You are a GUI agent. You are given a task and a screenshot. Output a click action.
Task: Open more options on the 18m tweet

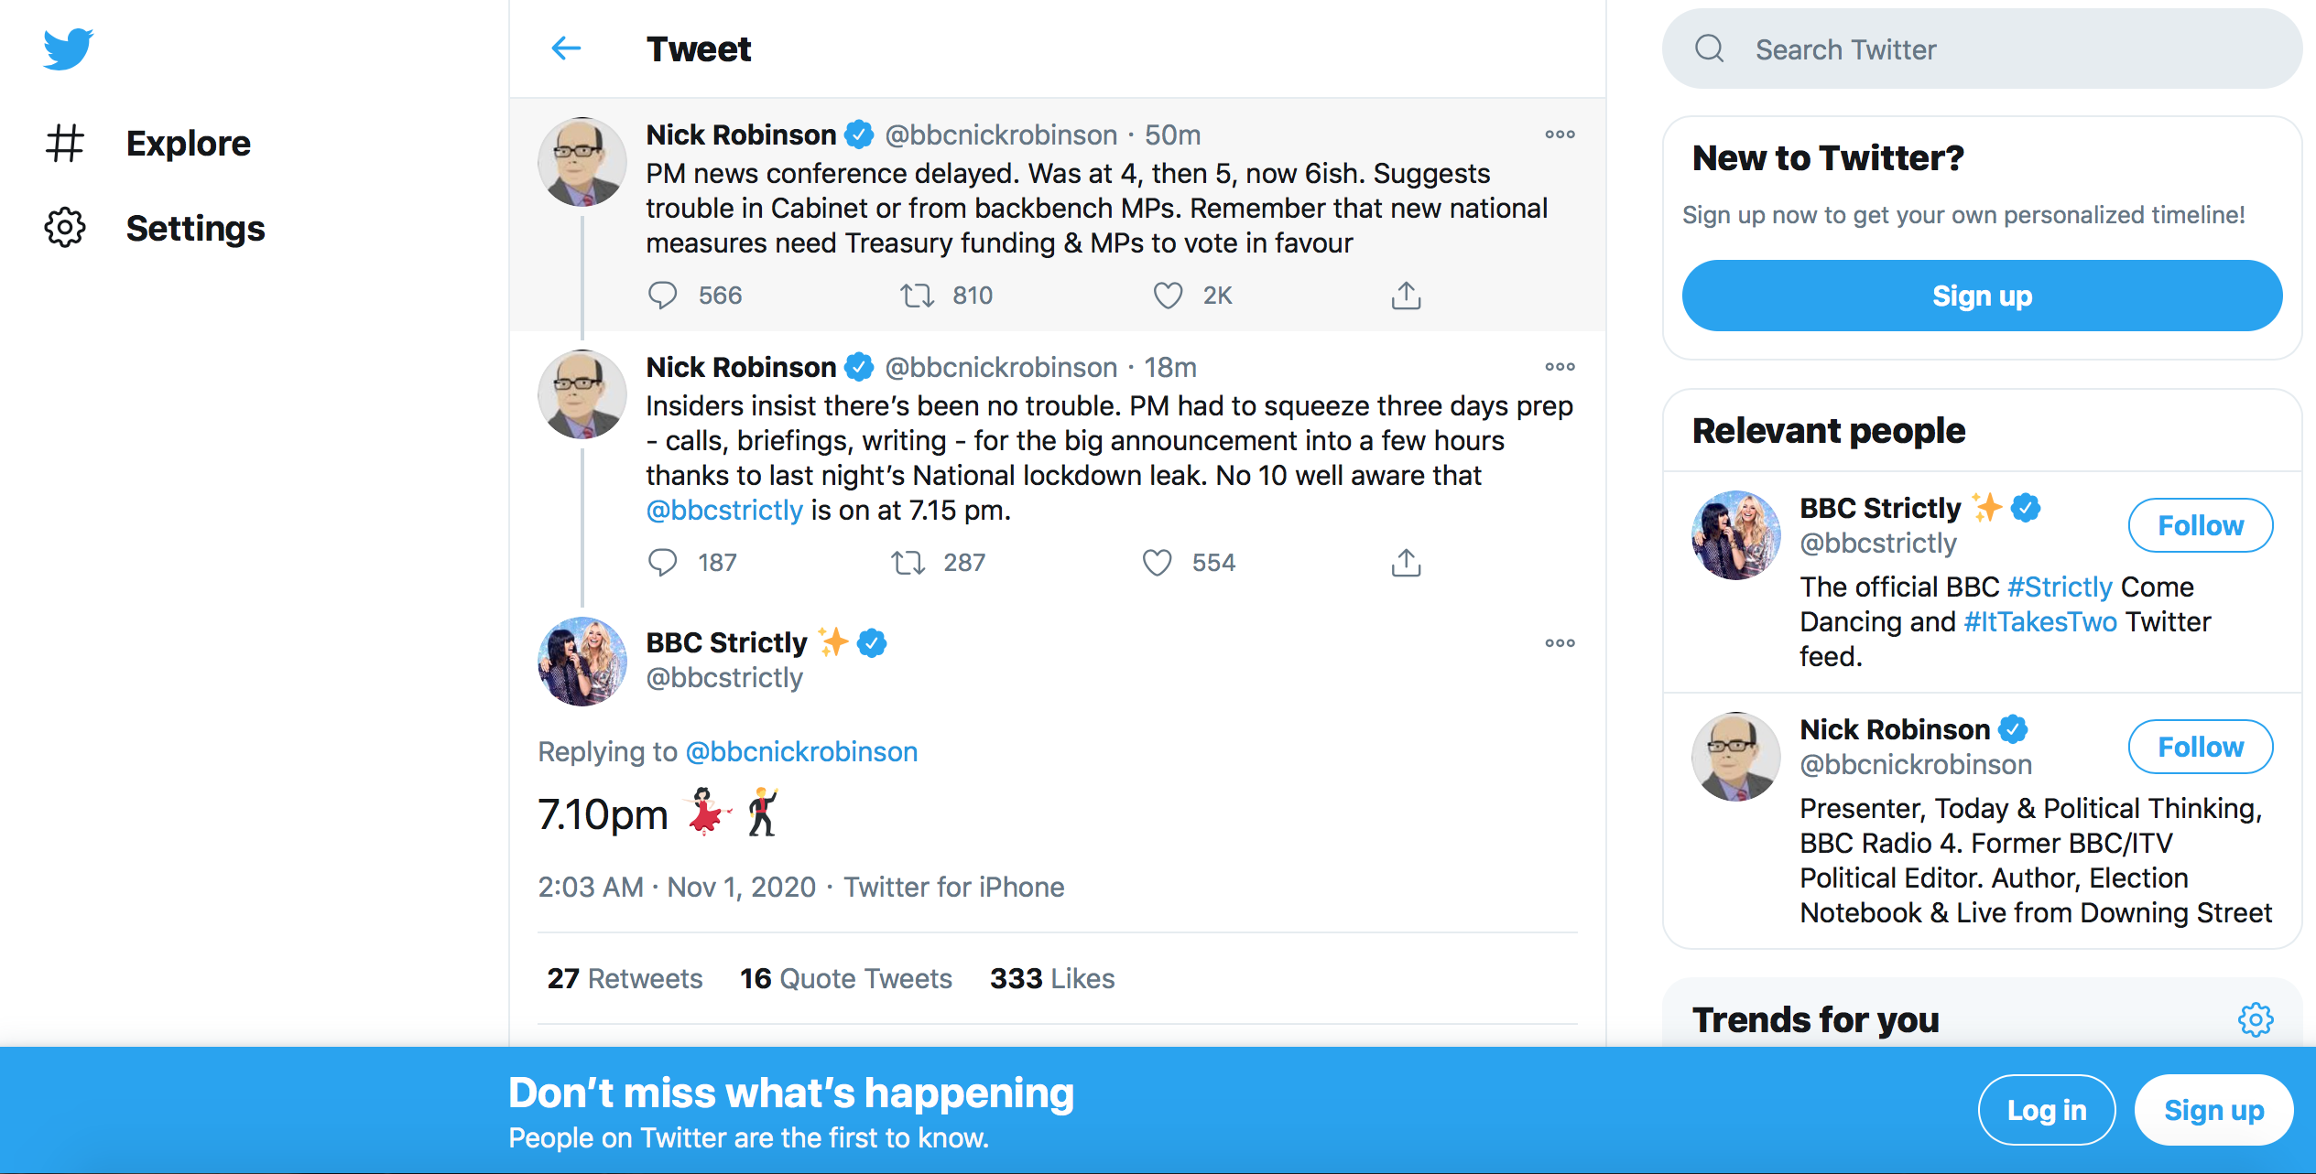pos(1560,367)
